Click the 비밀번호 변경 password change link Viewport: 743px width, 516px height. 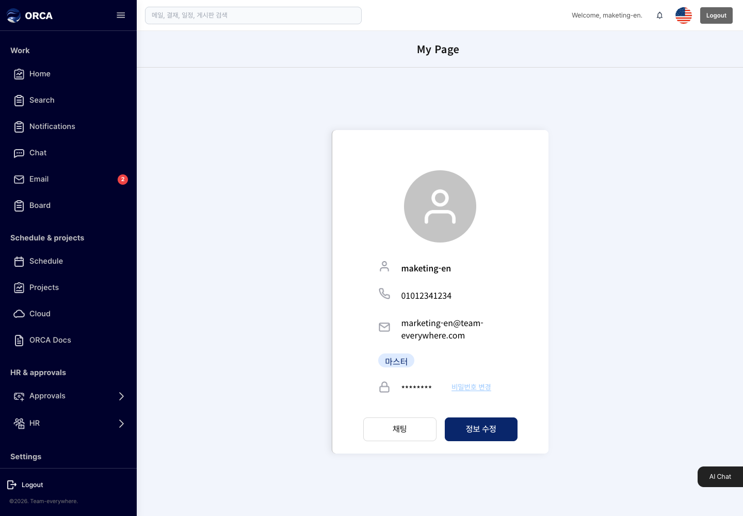tap(471, 387)
